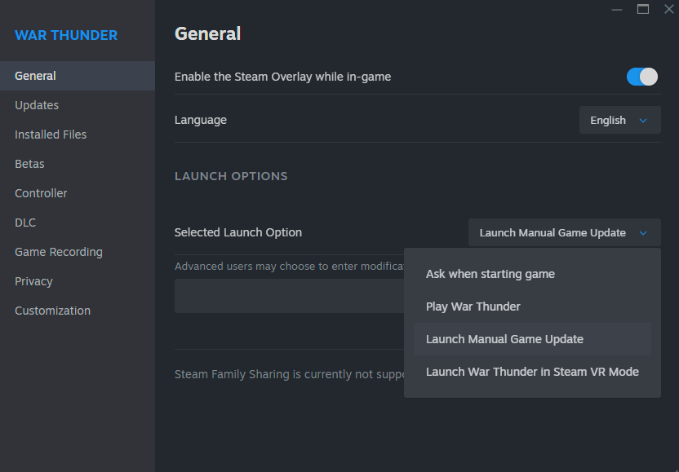Toggle the Steam Overlay switch

pos(641,77)
